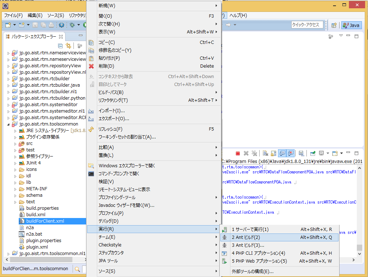Toggle Show Console When Standard Error Changes
Viewport: 368px width, 277px height.
(x=291, y=153)
